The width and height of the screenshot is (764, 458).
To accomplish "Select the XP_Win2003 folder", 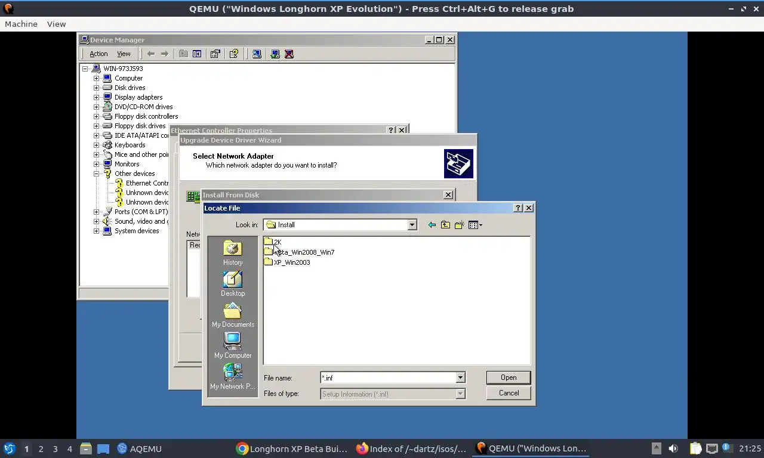I will pyautogui.click(x=287, y=262).
